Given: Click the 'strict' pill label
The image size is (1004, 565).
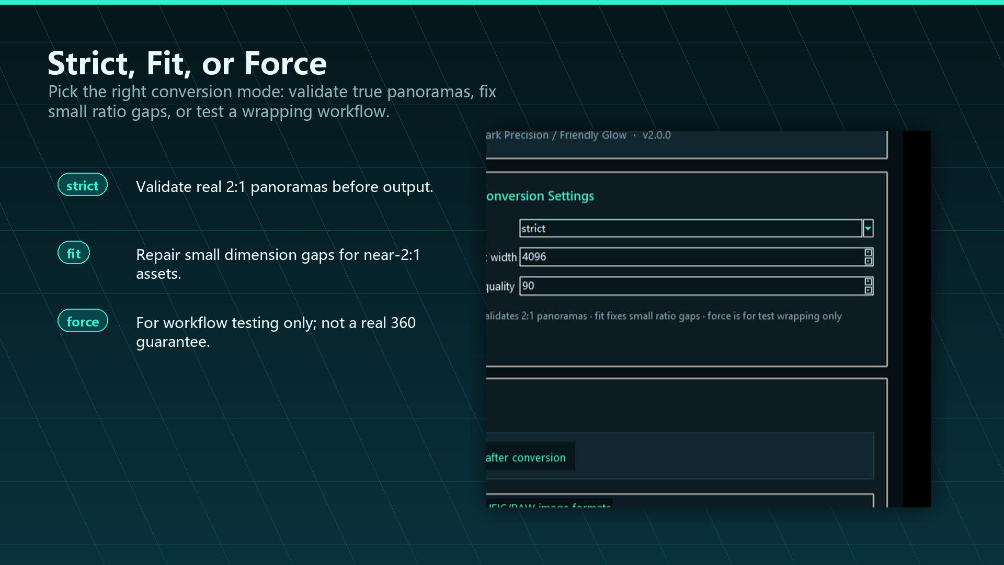Looking at the screenshot, I should tap(83, 185).
